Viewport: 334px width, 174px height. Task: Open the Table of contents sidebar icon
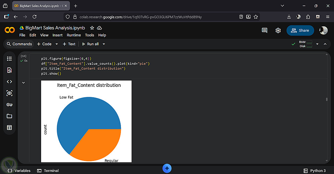(x=9, y=59)
